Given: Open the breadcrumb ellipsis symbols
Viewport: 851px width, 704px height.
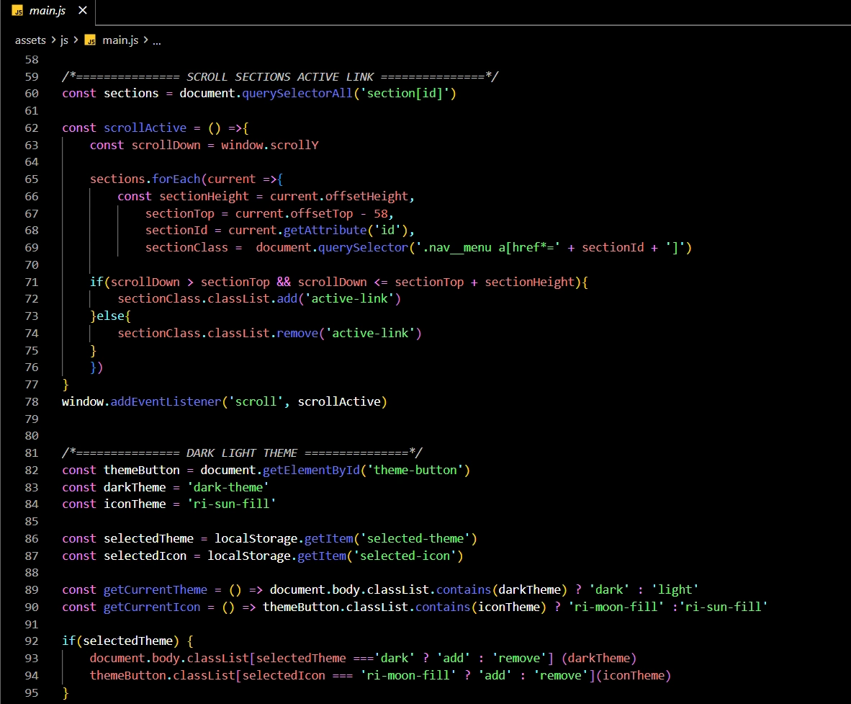Looking at the screenshot, I should click(157, 41).
